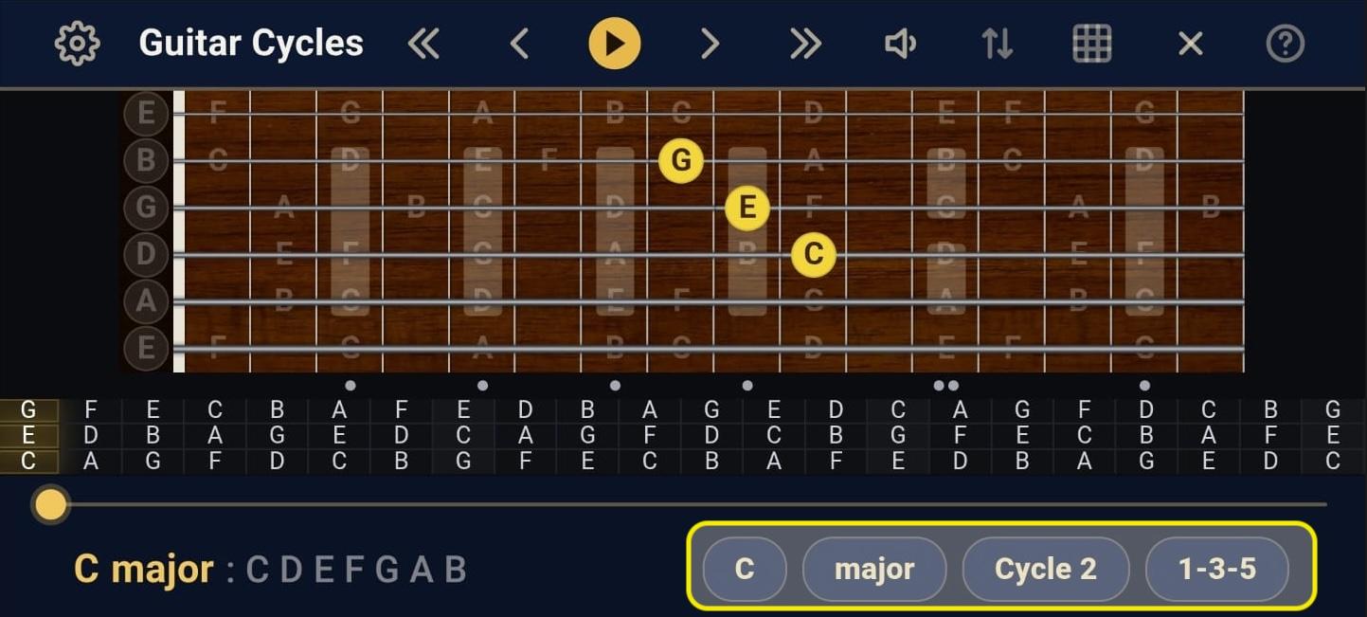Screen dimensions: 1367x617
Task: Tap the yellow E note on G string
Action: [747, 208]
